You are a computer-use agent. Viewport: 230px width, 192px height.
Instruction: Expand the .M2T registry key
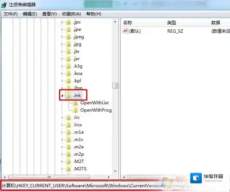[x=62, y=162]
